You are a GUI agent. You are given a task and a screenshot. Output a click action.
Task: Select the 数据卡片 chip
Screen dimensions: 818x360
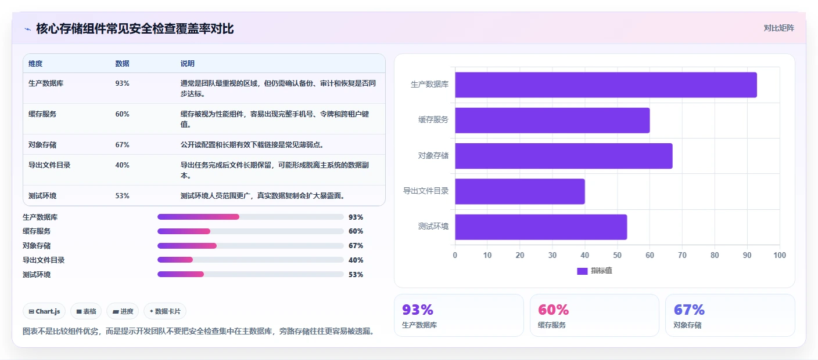pos(165,311)
